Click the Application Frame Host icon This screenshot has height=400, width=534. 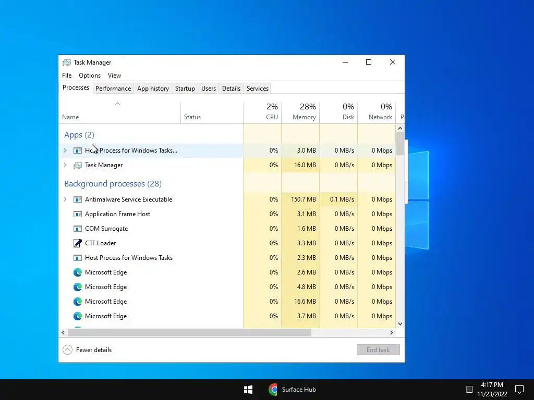(78, 214)
